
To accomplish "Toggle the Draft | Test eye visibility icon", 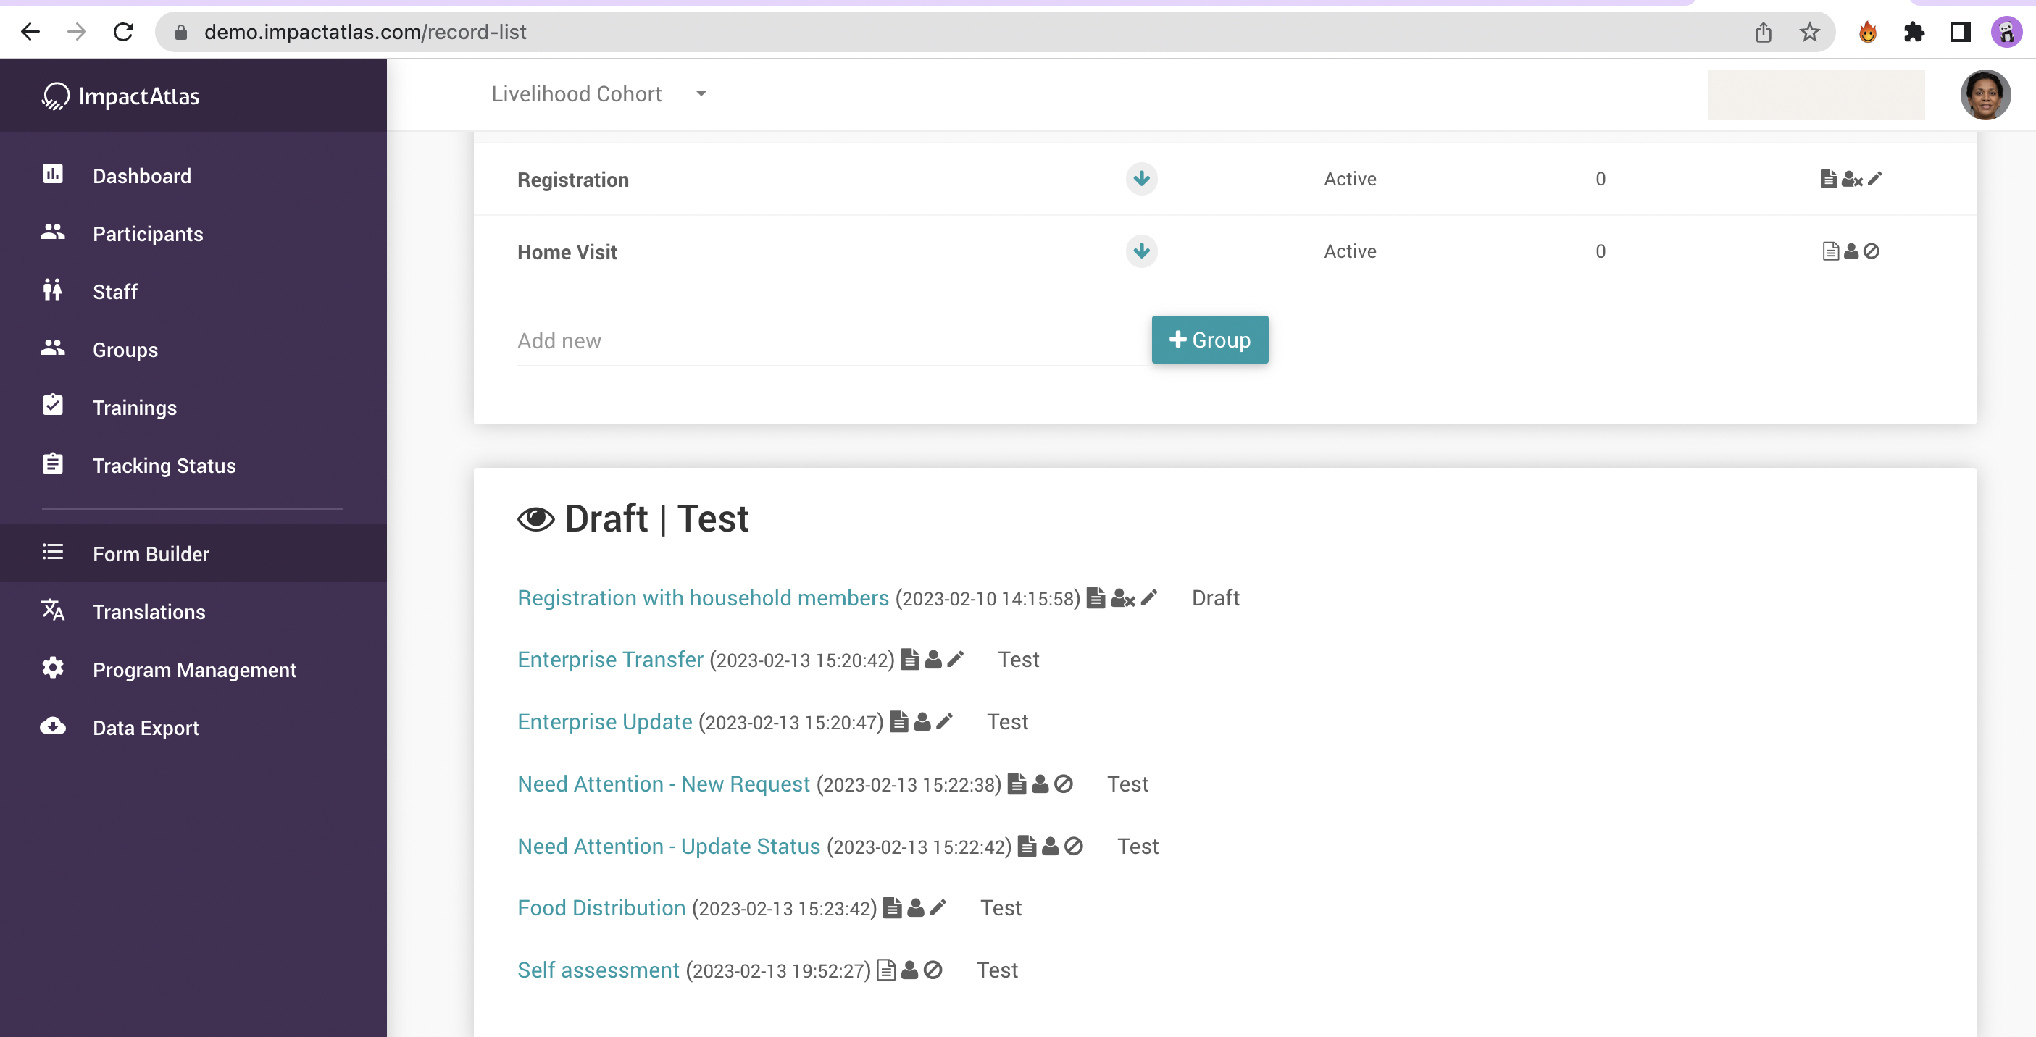I will 536,519.
